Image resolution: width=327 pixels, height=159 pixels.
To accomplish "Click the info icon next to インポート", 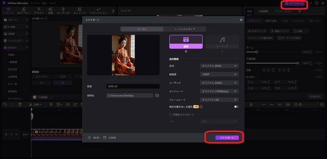I will (x=46, y=18).
